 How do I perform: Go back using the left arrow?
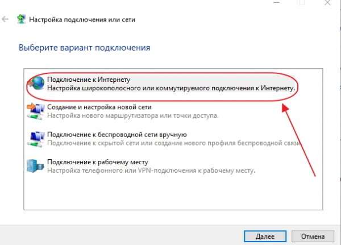(5, 19)
